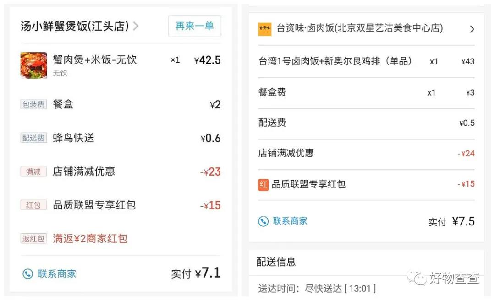Select the 配送费 tag label
The image size is (495, 300).
point(33,138)
